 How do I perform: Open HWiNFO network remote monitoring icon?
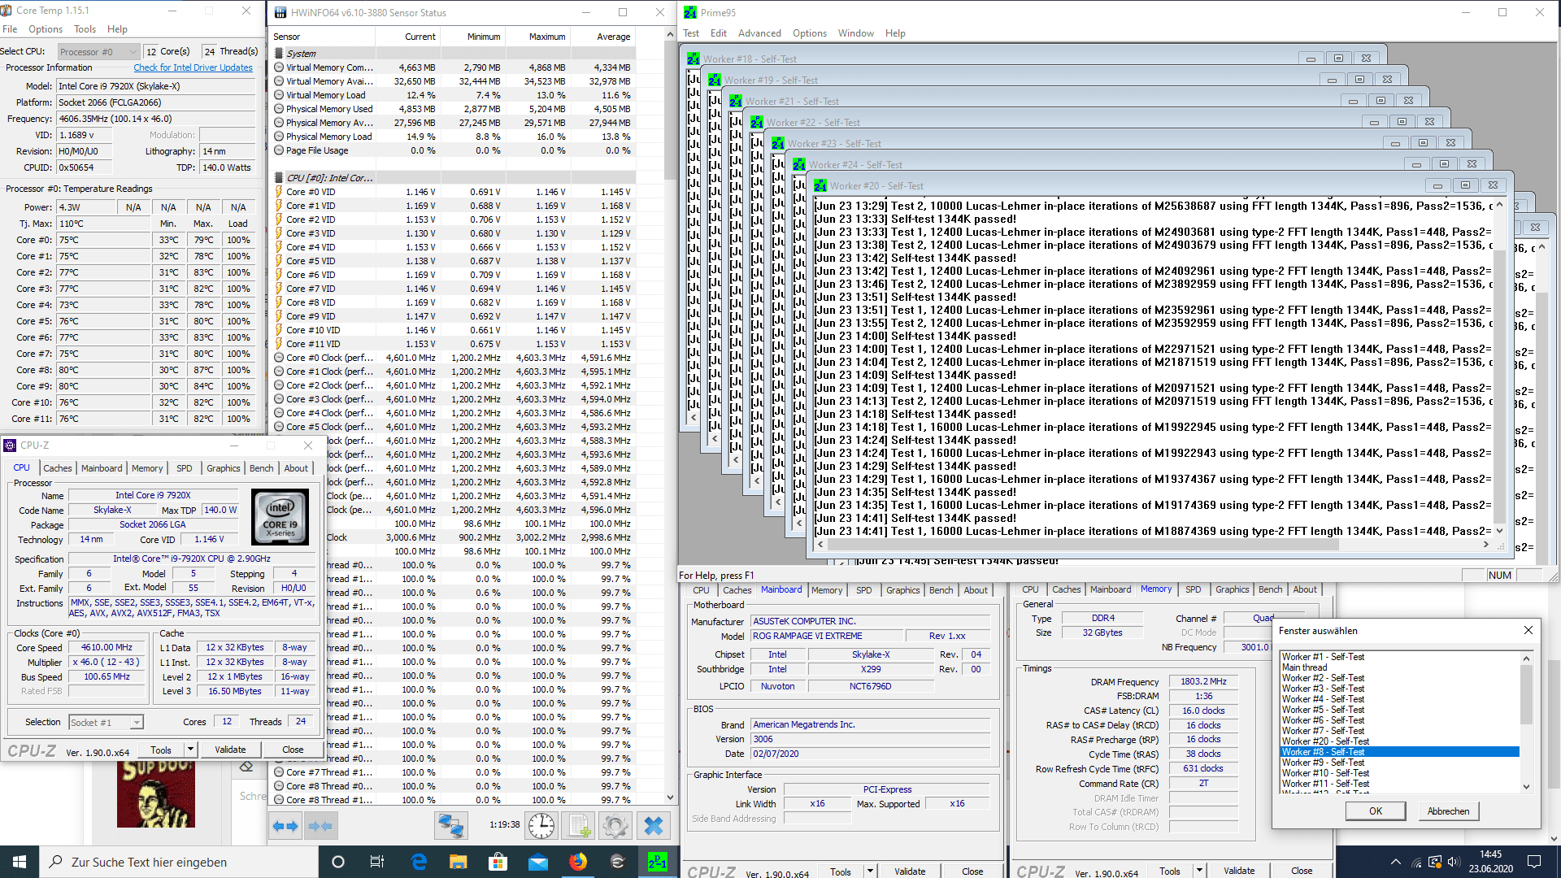coord(450,826)
